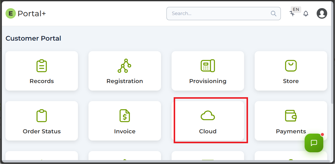Click the Records label
The width and height of the screenshot is (335, 164).
point(42,81)
